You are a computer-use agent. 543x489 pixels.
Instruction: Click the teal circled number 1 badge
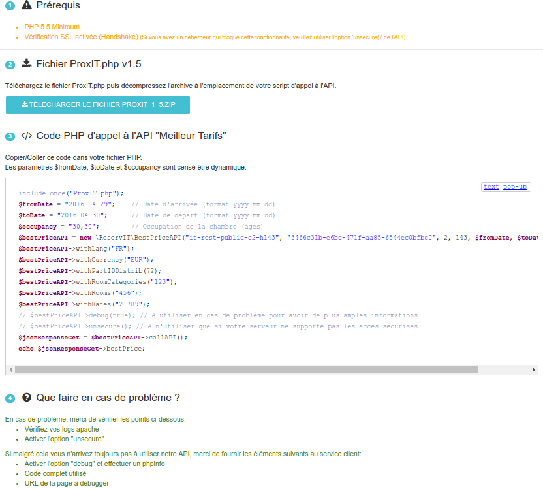point(9,6)
